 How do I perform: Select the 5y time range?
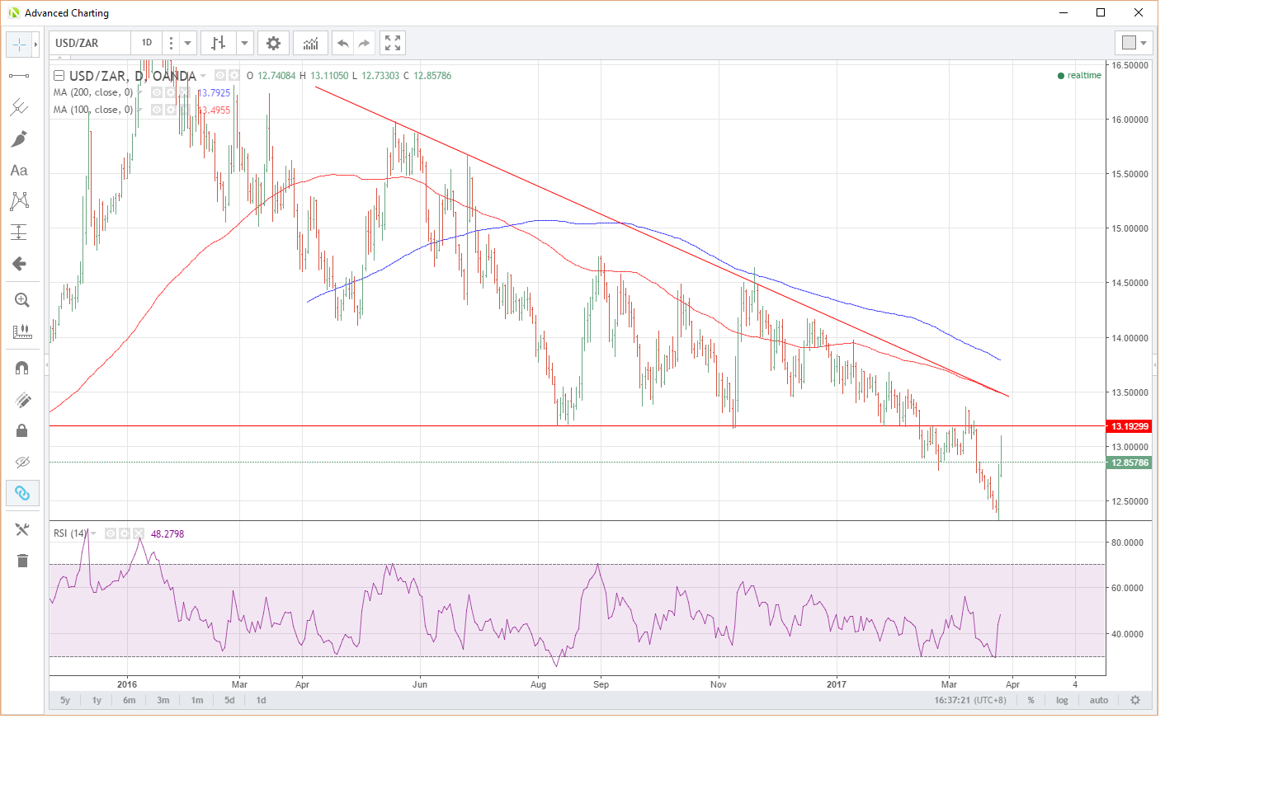tap(65, 700)
